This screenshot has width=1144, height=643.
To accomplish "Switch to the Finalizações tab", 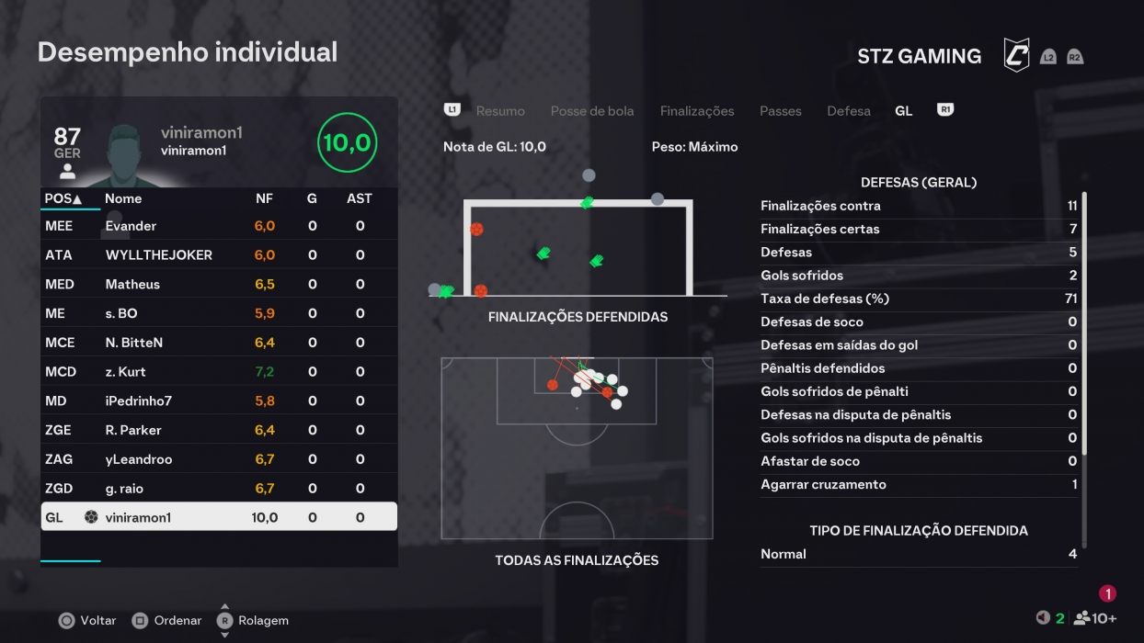I will (696, 110).
